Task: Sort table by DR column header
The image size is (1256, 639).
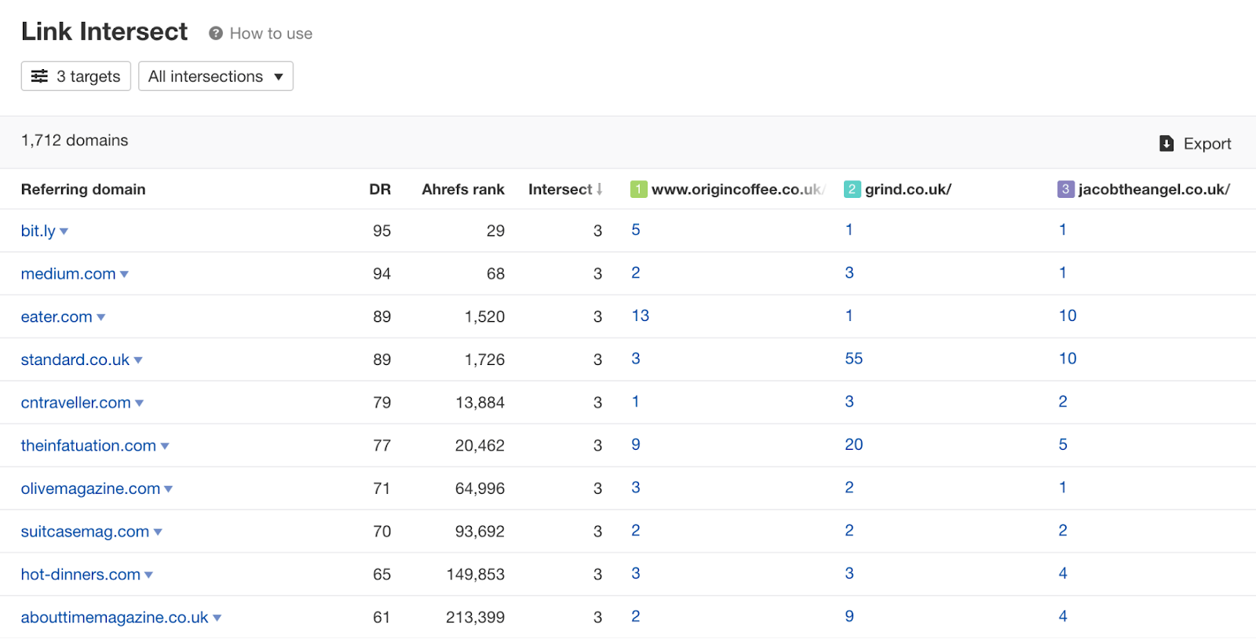Action: click(x=380, y=189)
